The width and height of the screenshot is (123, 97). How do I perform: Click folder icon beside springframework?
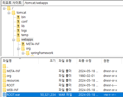[28, 53]
